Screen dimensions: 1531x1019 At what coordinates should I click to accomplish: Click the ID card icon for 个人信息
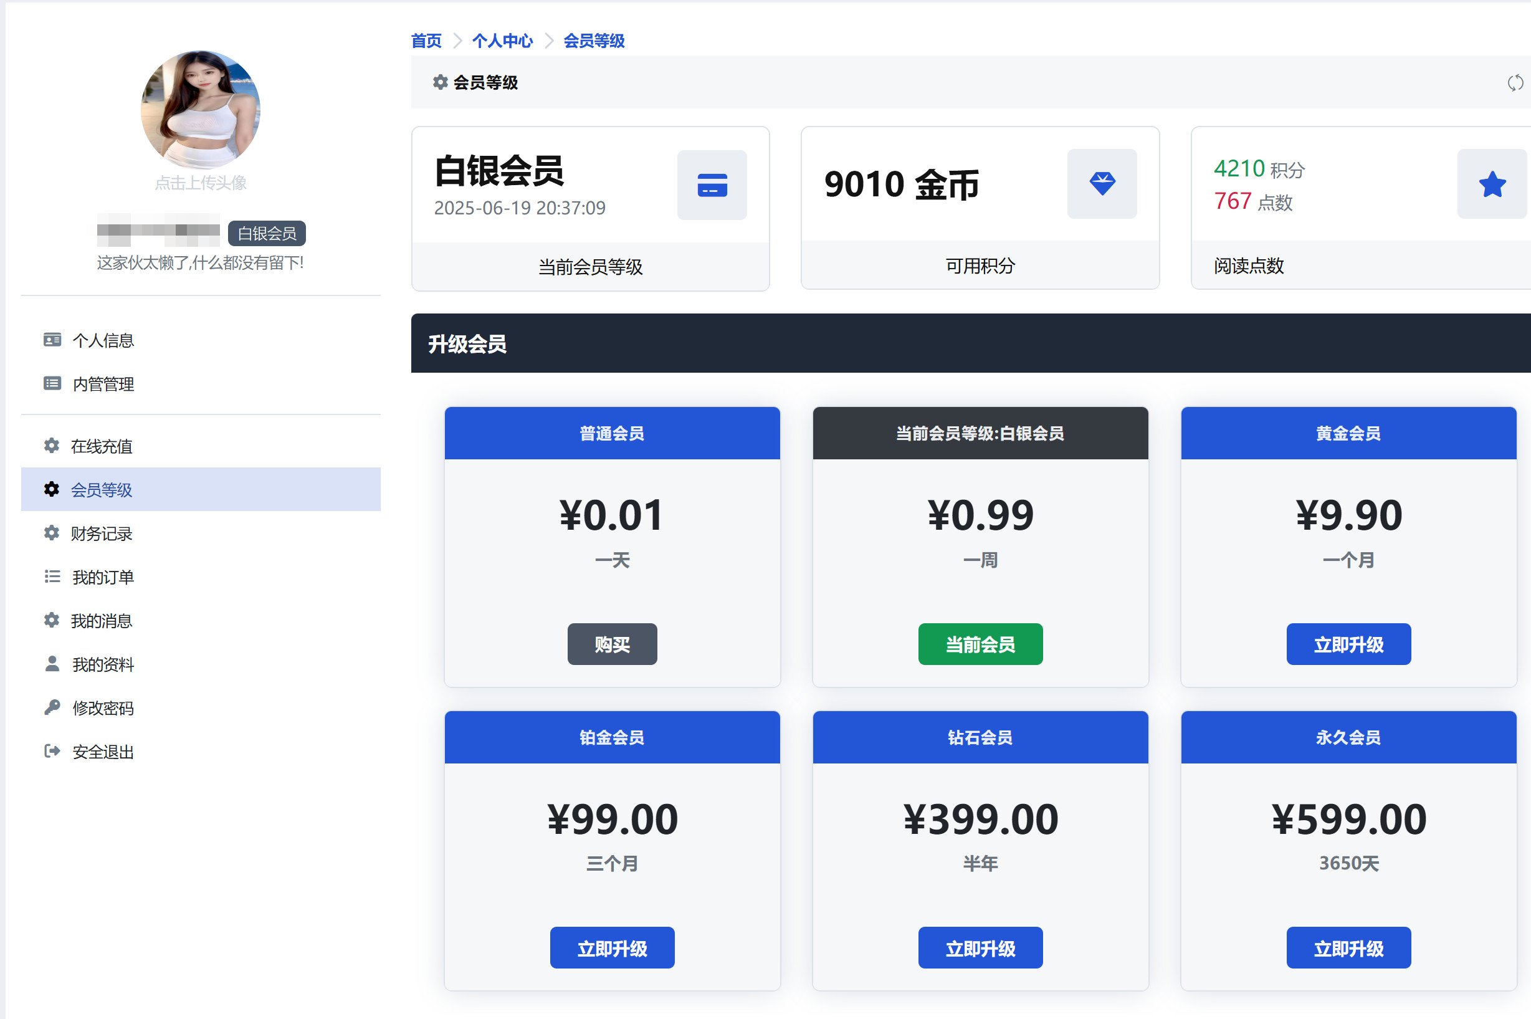(52, 340)
